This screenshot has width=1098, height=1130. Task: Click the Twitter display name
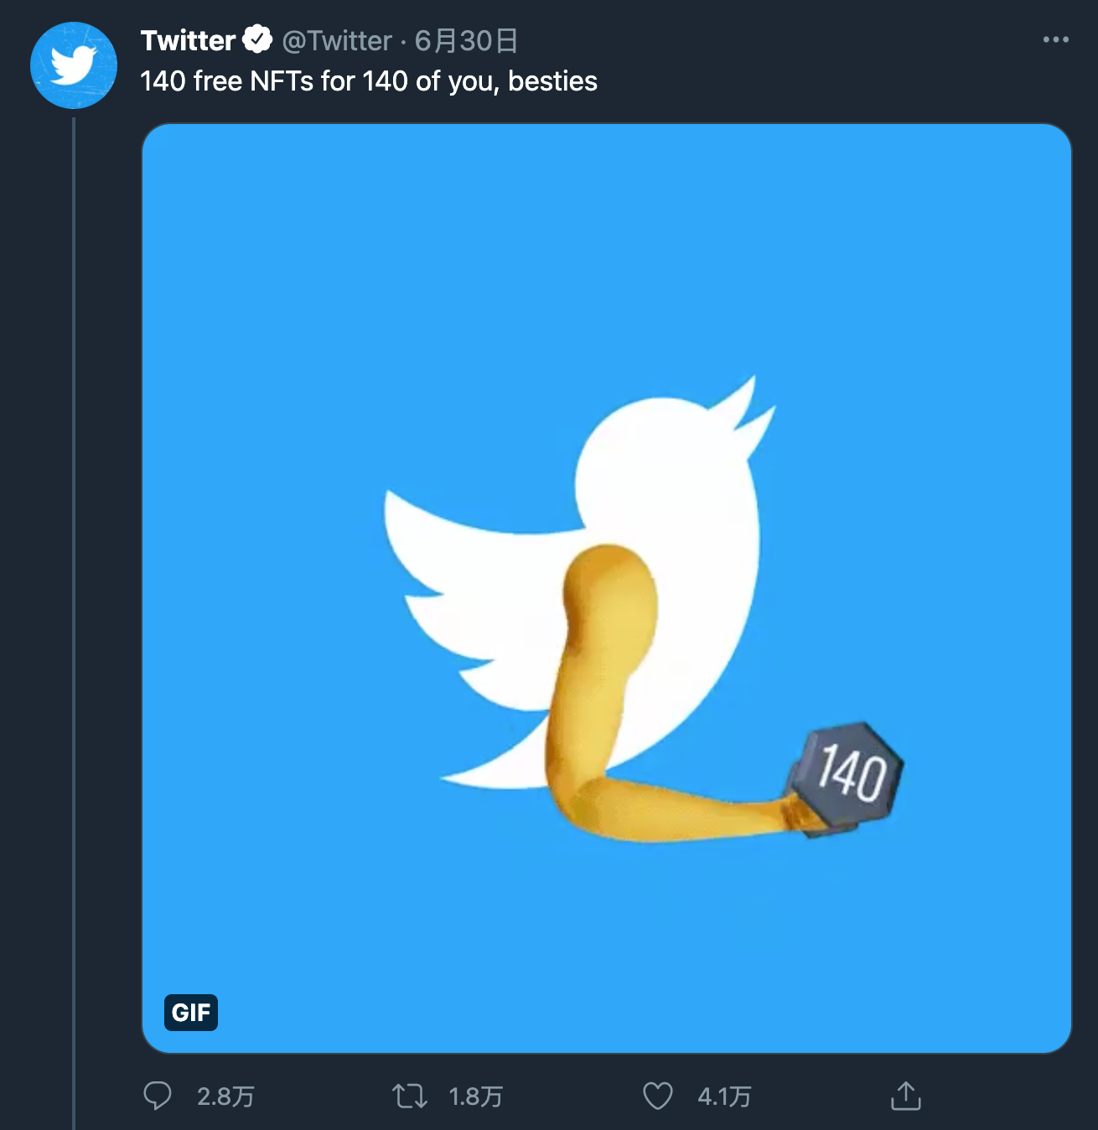(188, 40)
